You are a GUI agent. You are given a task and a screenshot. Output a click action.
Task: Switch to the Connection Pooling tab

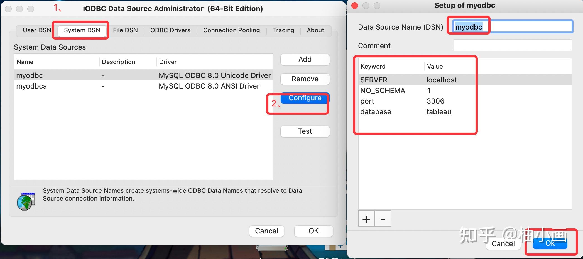[x=231, y=30]
